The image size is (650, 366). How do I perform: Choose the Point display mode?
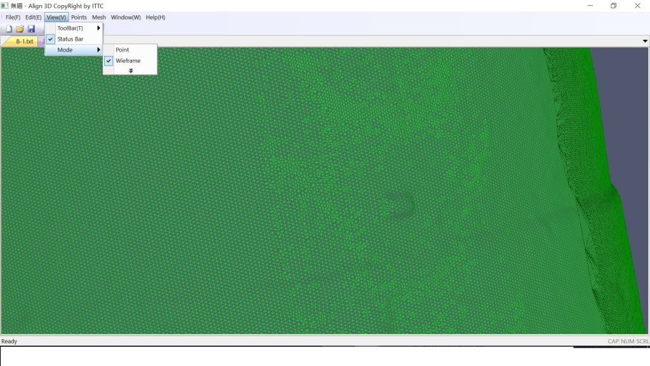[130, 50]
